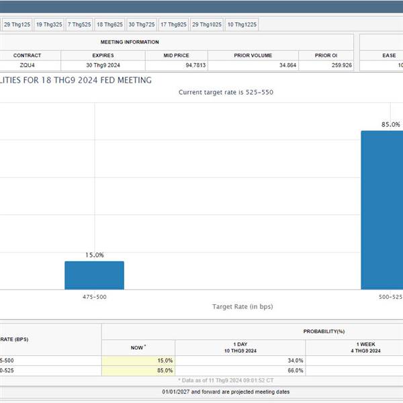
Task: Click the blue 475-500 target rate bar
Action: coord(94,275)
